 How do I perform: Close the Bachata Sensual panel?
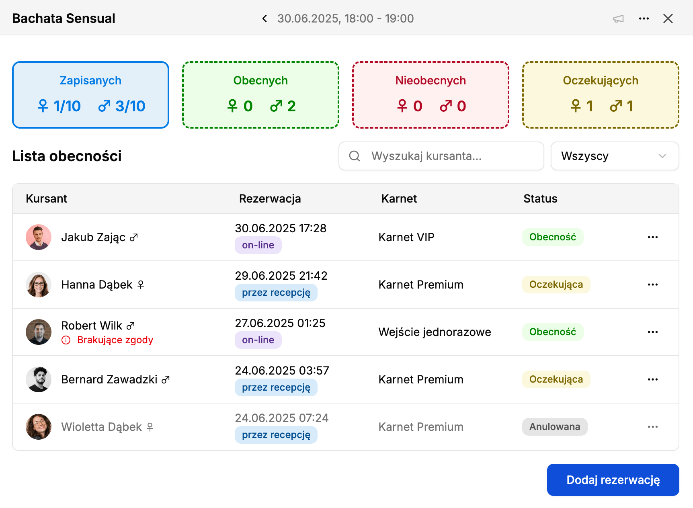(x=668, y=18)
